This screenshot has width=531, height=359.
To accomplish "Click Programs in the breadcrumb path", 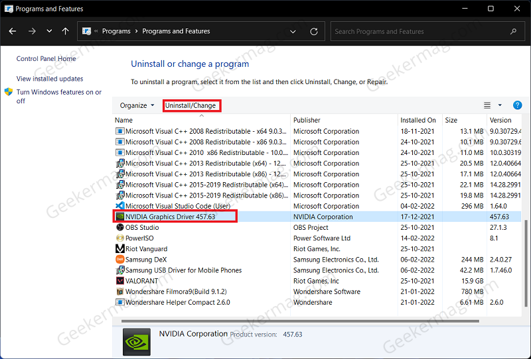I will click(x=116, y=31).
